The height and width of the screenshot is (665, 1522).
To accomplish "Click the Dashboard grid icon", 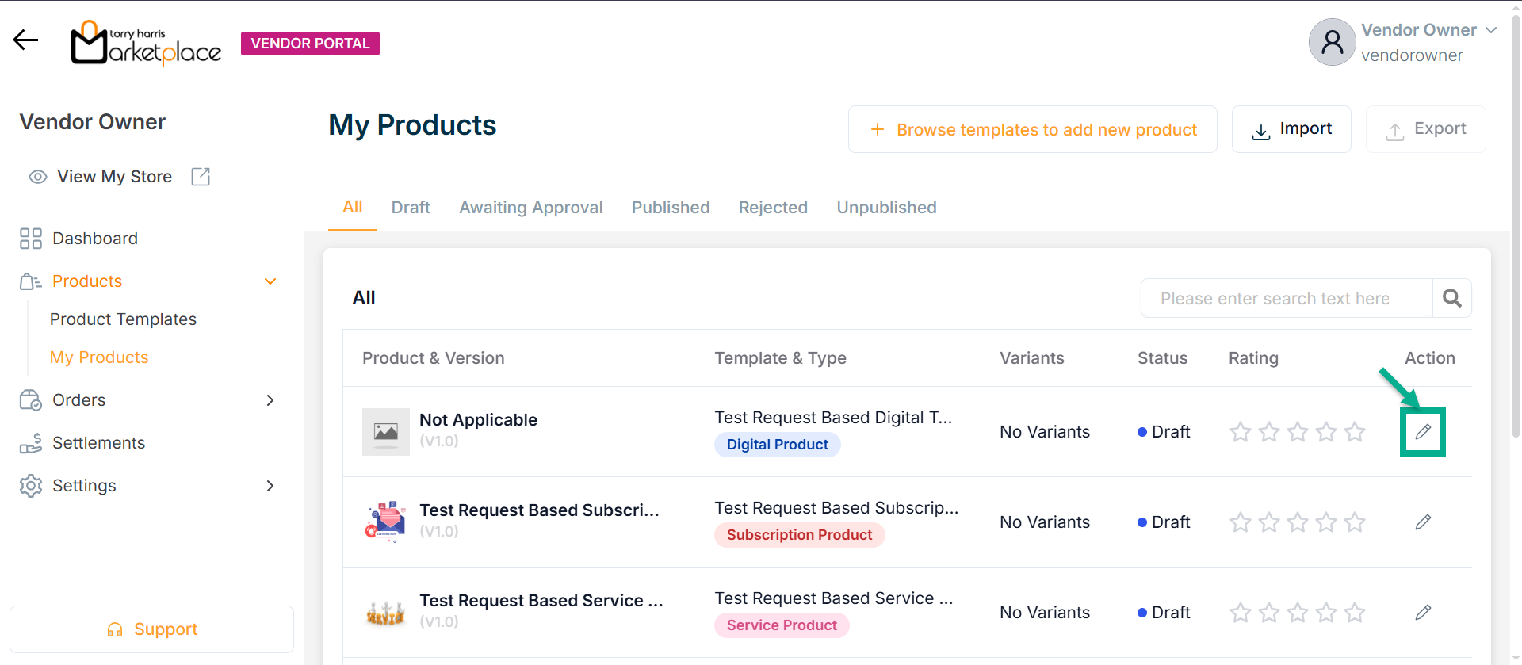I will pyautogui.click(x=31, y=239).
